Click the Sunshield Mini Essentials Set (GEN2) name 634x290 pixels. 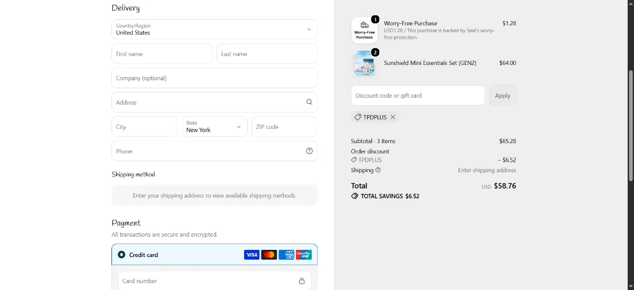[x=430, y=63]
